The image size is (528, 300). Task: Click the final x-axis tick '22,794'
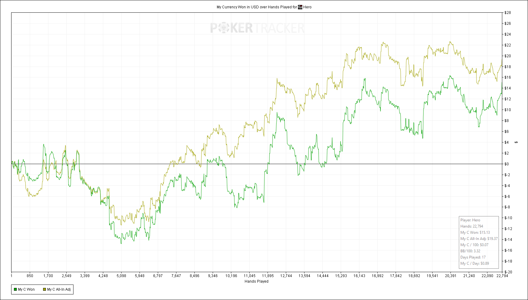(x=502, y=276)
